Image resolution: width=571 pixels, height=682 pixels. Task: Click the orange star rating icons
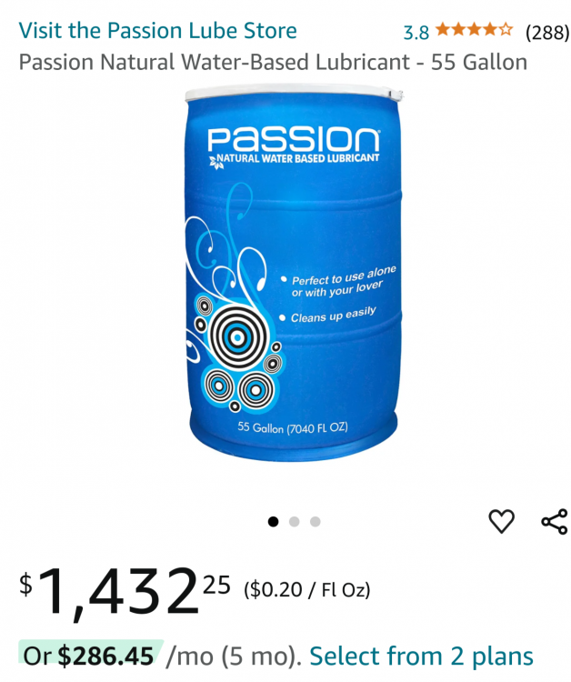click(474, 30)
